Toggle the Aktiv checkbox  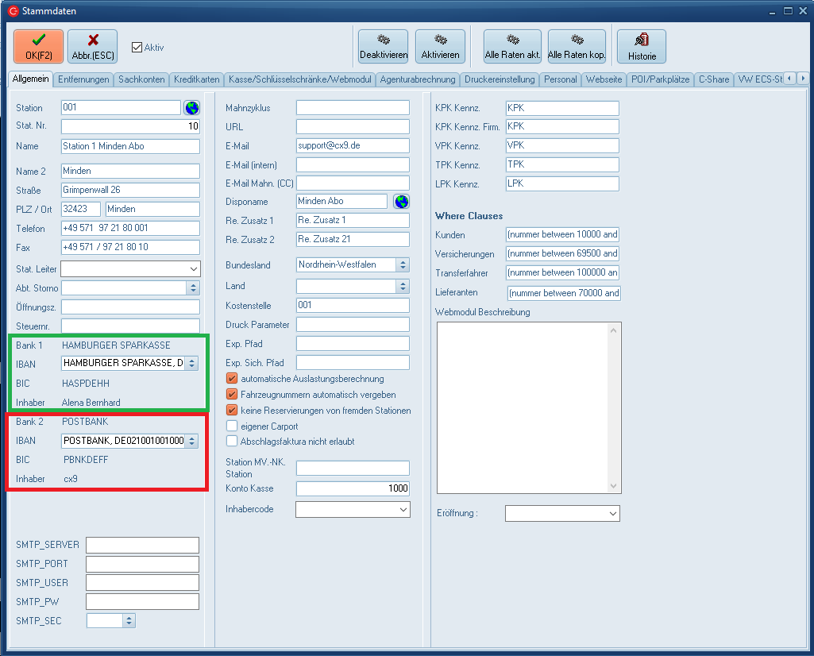[x=137, y=48]
